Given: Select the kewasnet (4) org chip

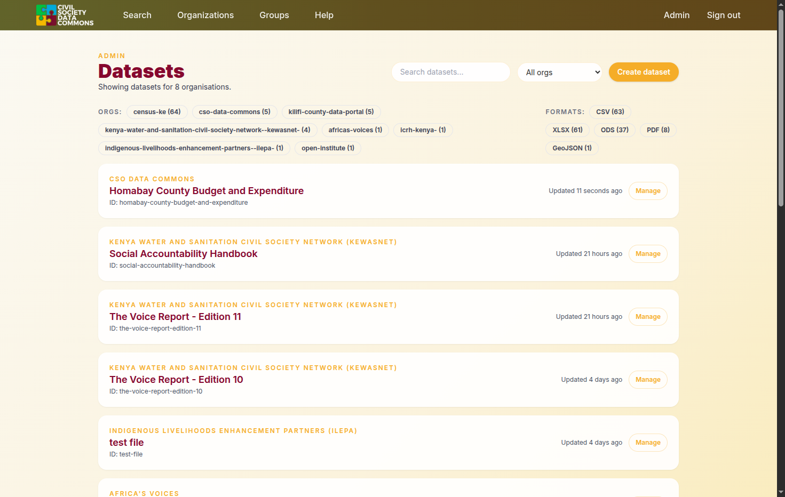Looking at the screenshot, I should [208, 130].
